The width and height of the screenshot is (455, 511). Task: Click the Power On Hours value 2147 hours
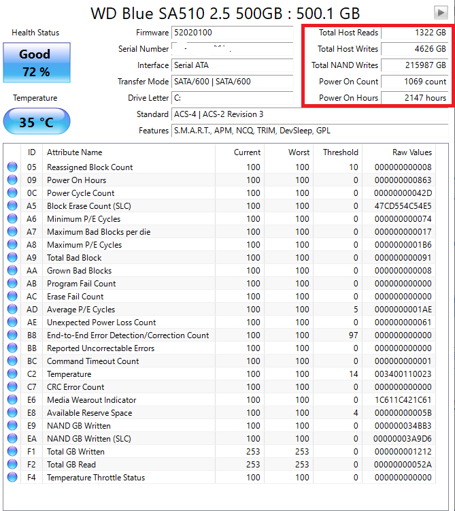pos(415,98)
